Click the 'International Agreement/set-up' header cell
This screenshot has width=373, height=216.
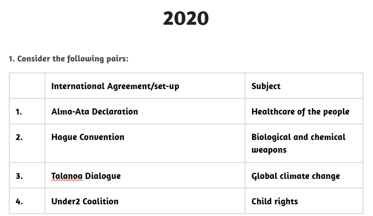[115, 86]
